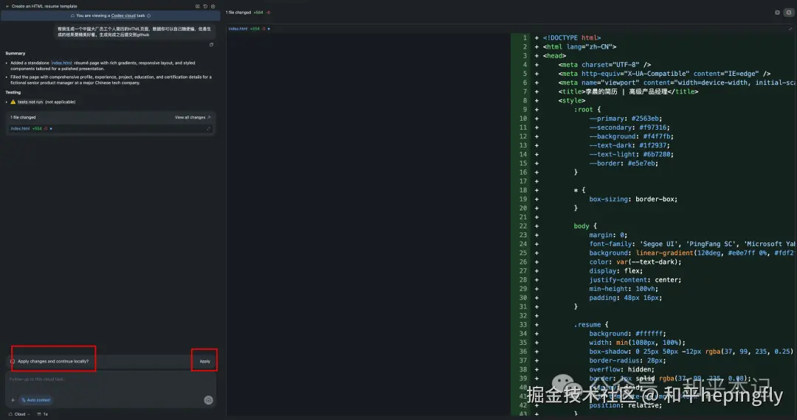
Task: Expand the diff panel collapse icon
Action: 790,29
